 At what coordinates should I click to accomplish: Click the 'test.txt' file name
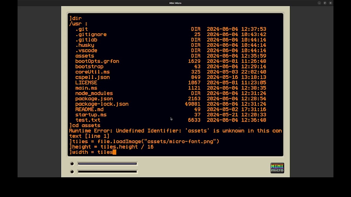coord(88,120)
